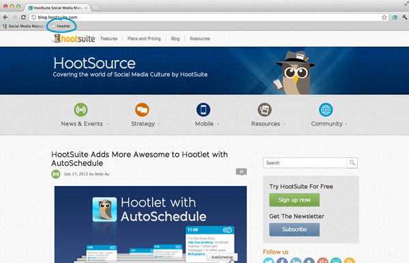
Task: Open HootSuite's Facebook follow icon
Action: click(x=282, y=261)
